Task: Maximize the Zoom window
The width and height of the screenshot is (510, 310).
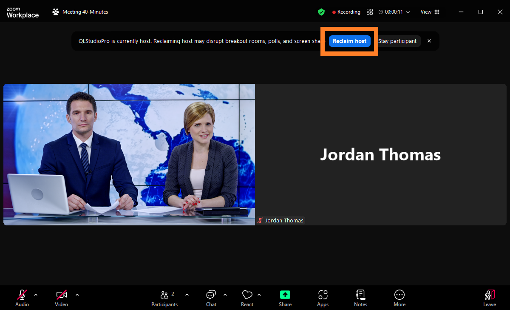Action: coord(481,12)
